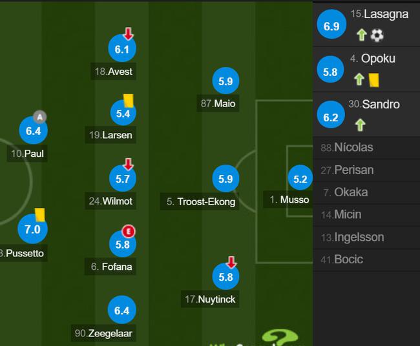Click the goal ball icon beside Lasagna

pos(377,35)
